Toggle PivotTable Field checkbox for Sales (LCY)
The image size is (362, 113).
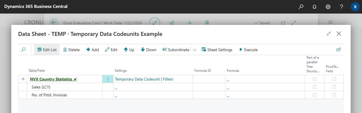pos(334,87)
